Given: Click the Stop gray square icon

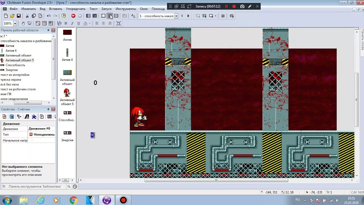Looking at the screenshot, I should 223,16.
